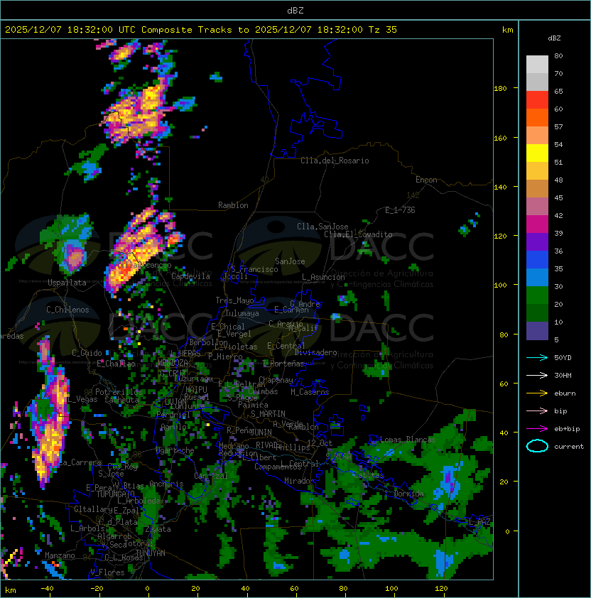The image size is (591, 598).
Task: Click the Tres_Mayo label on map
Action: [x=234, y=300]
